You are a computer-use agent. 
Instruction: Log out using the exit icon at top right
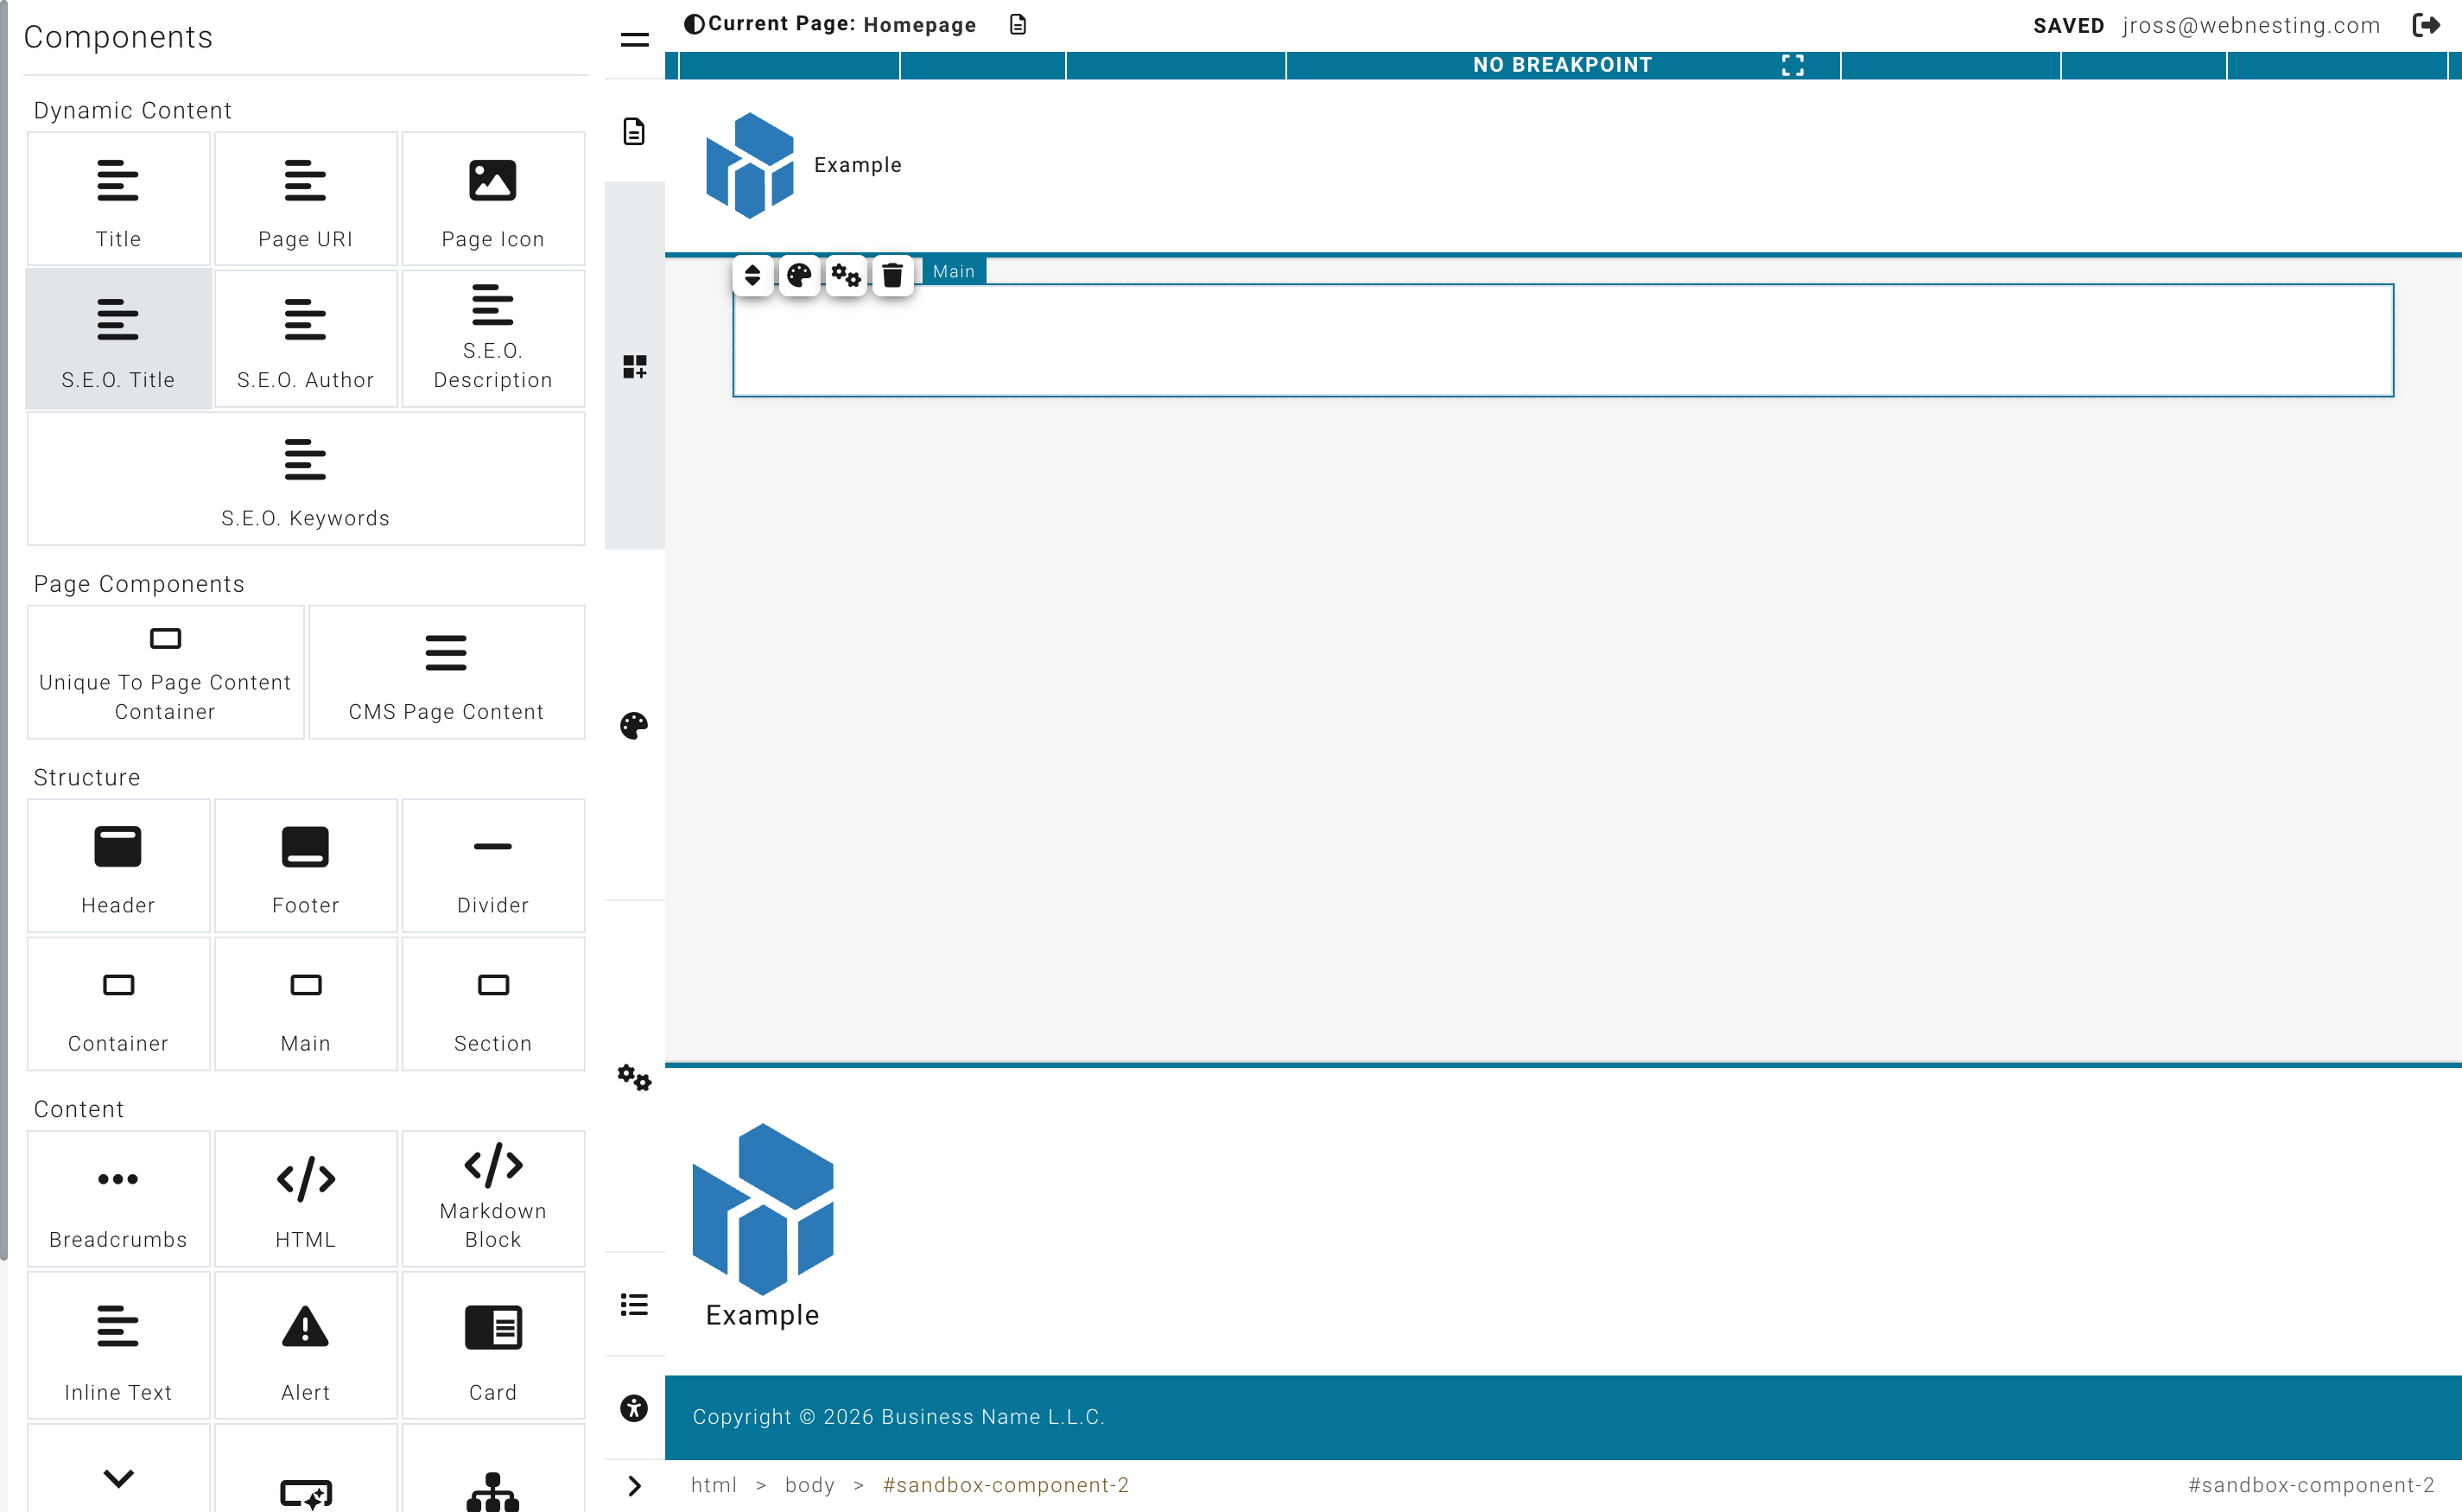(x=2427, y=24)
